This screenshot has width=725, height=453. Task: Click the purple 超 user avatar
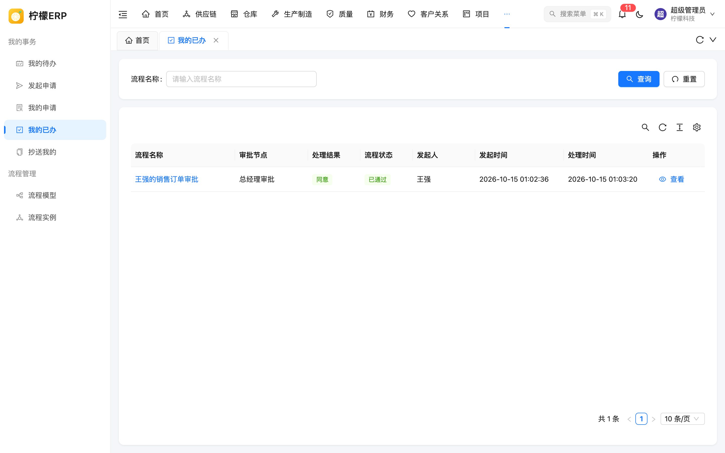[660, 14]
